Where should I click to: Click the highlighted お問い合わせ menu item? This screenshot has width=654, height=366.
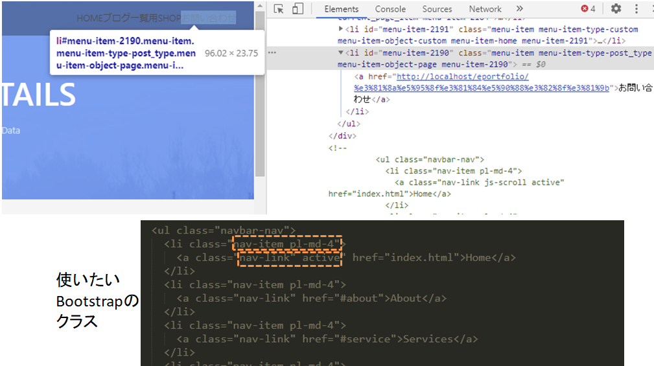point(209,18)
